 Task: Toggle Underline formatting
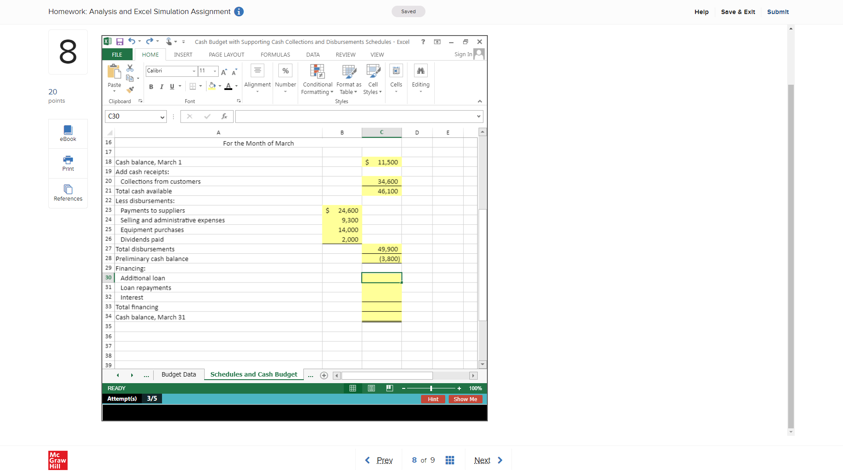[x=172, y=86]
